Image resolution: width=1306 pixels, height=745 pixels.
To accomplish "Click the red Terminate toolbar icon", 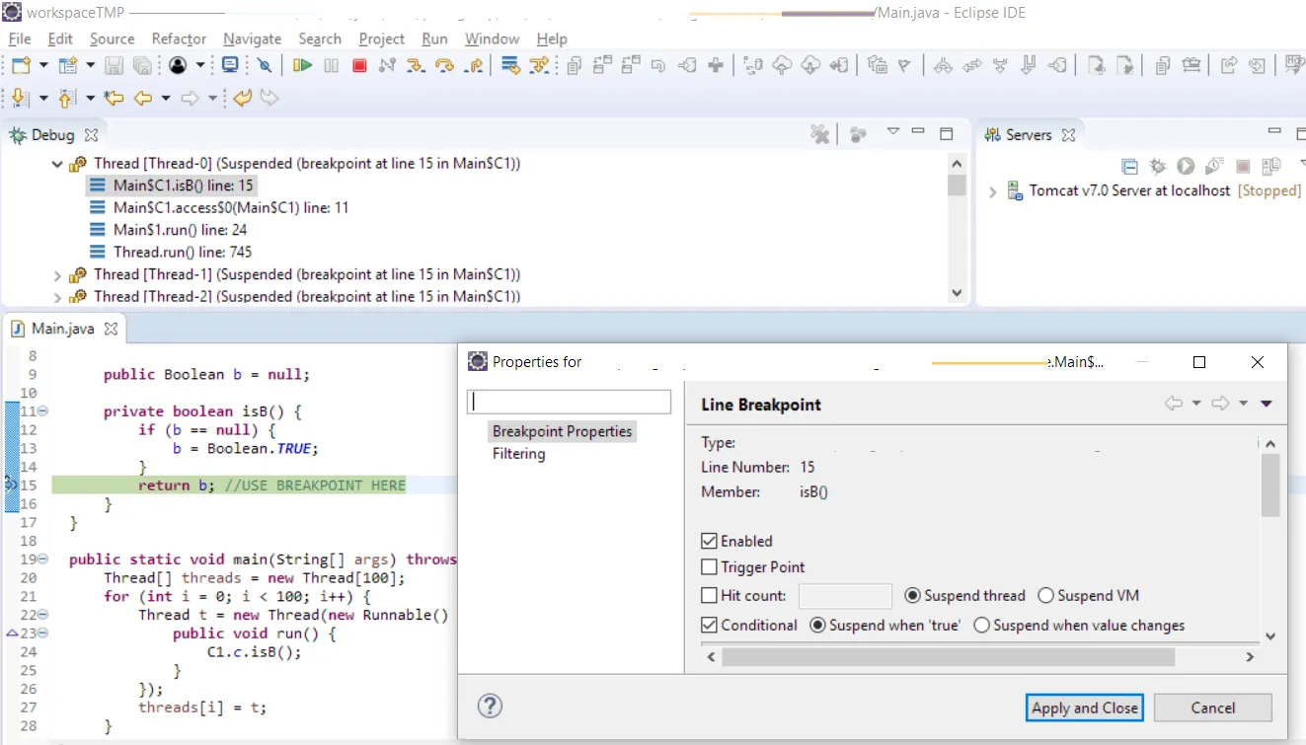I will 359,66.
